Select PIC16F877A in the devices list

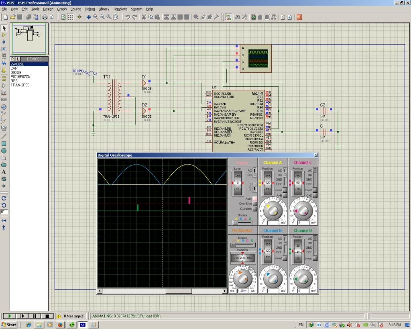click(x=20, y=77)
